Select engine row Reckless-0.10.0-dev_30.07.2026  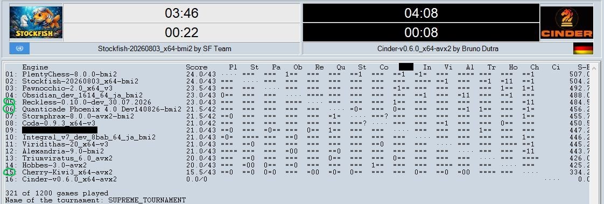click(297, 102)
